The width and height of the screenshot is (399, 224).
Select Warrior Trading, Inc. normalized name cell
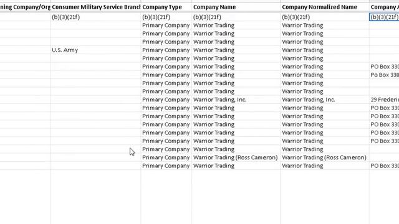pos(325,100)
